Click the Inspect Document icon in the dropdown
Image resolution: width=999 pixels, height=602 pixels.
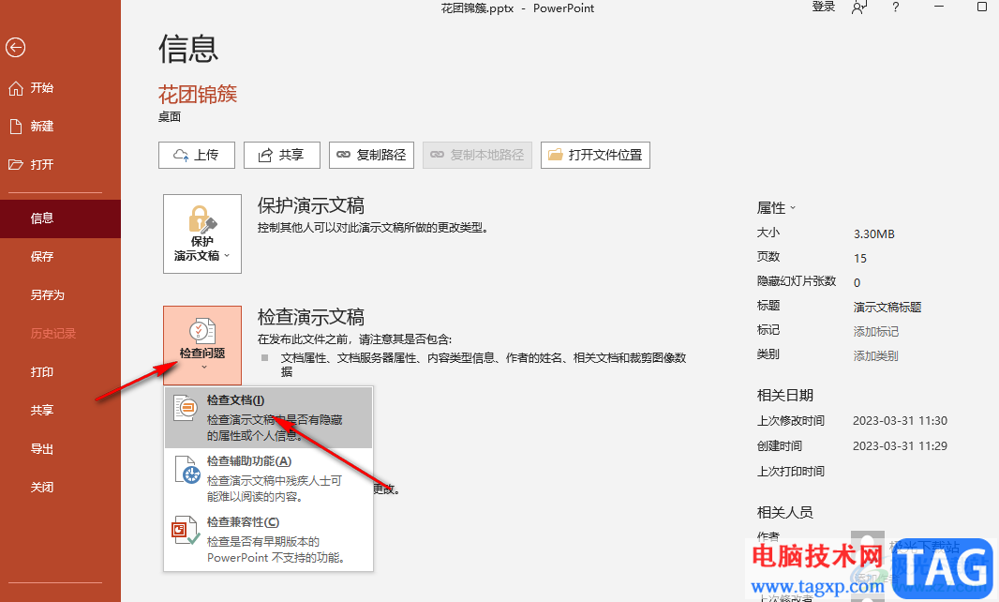point(186,408)
